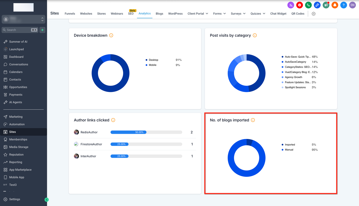Click the green phone call icon
Screen dimensions: 359x206
[308, 5]
